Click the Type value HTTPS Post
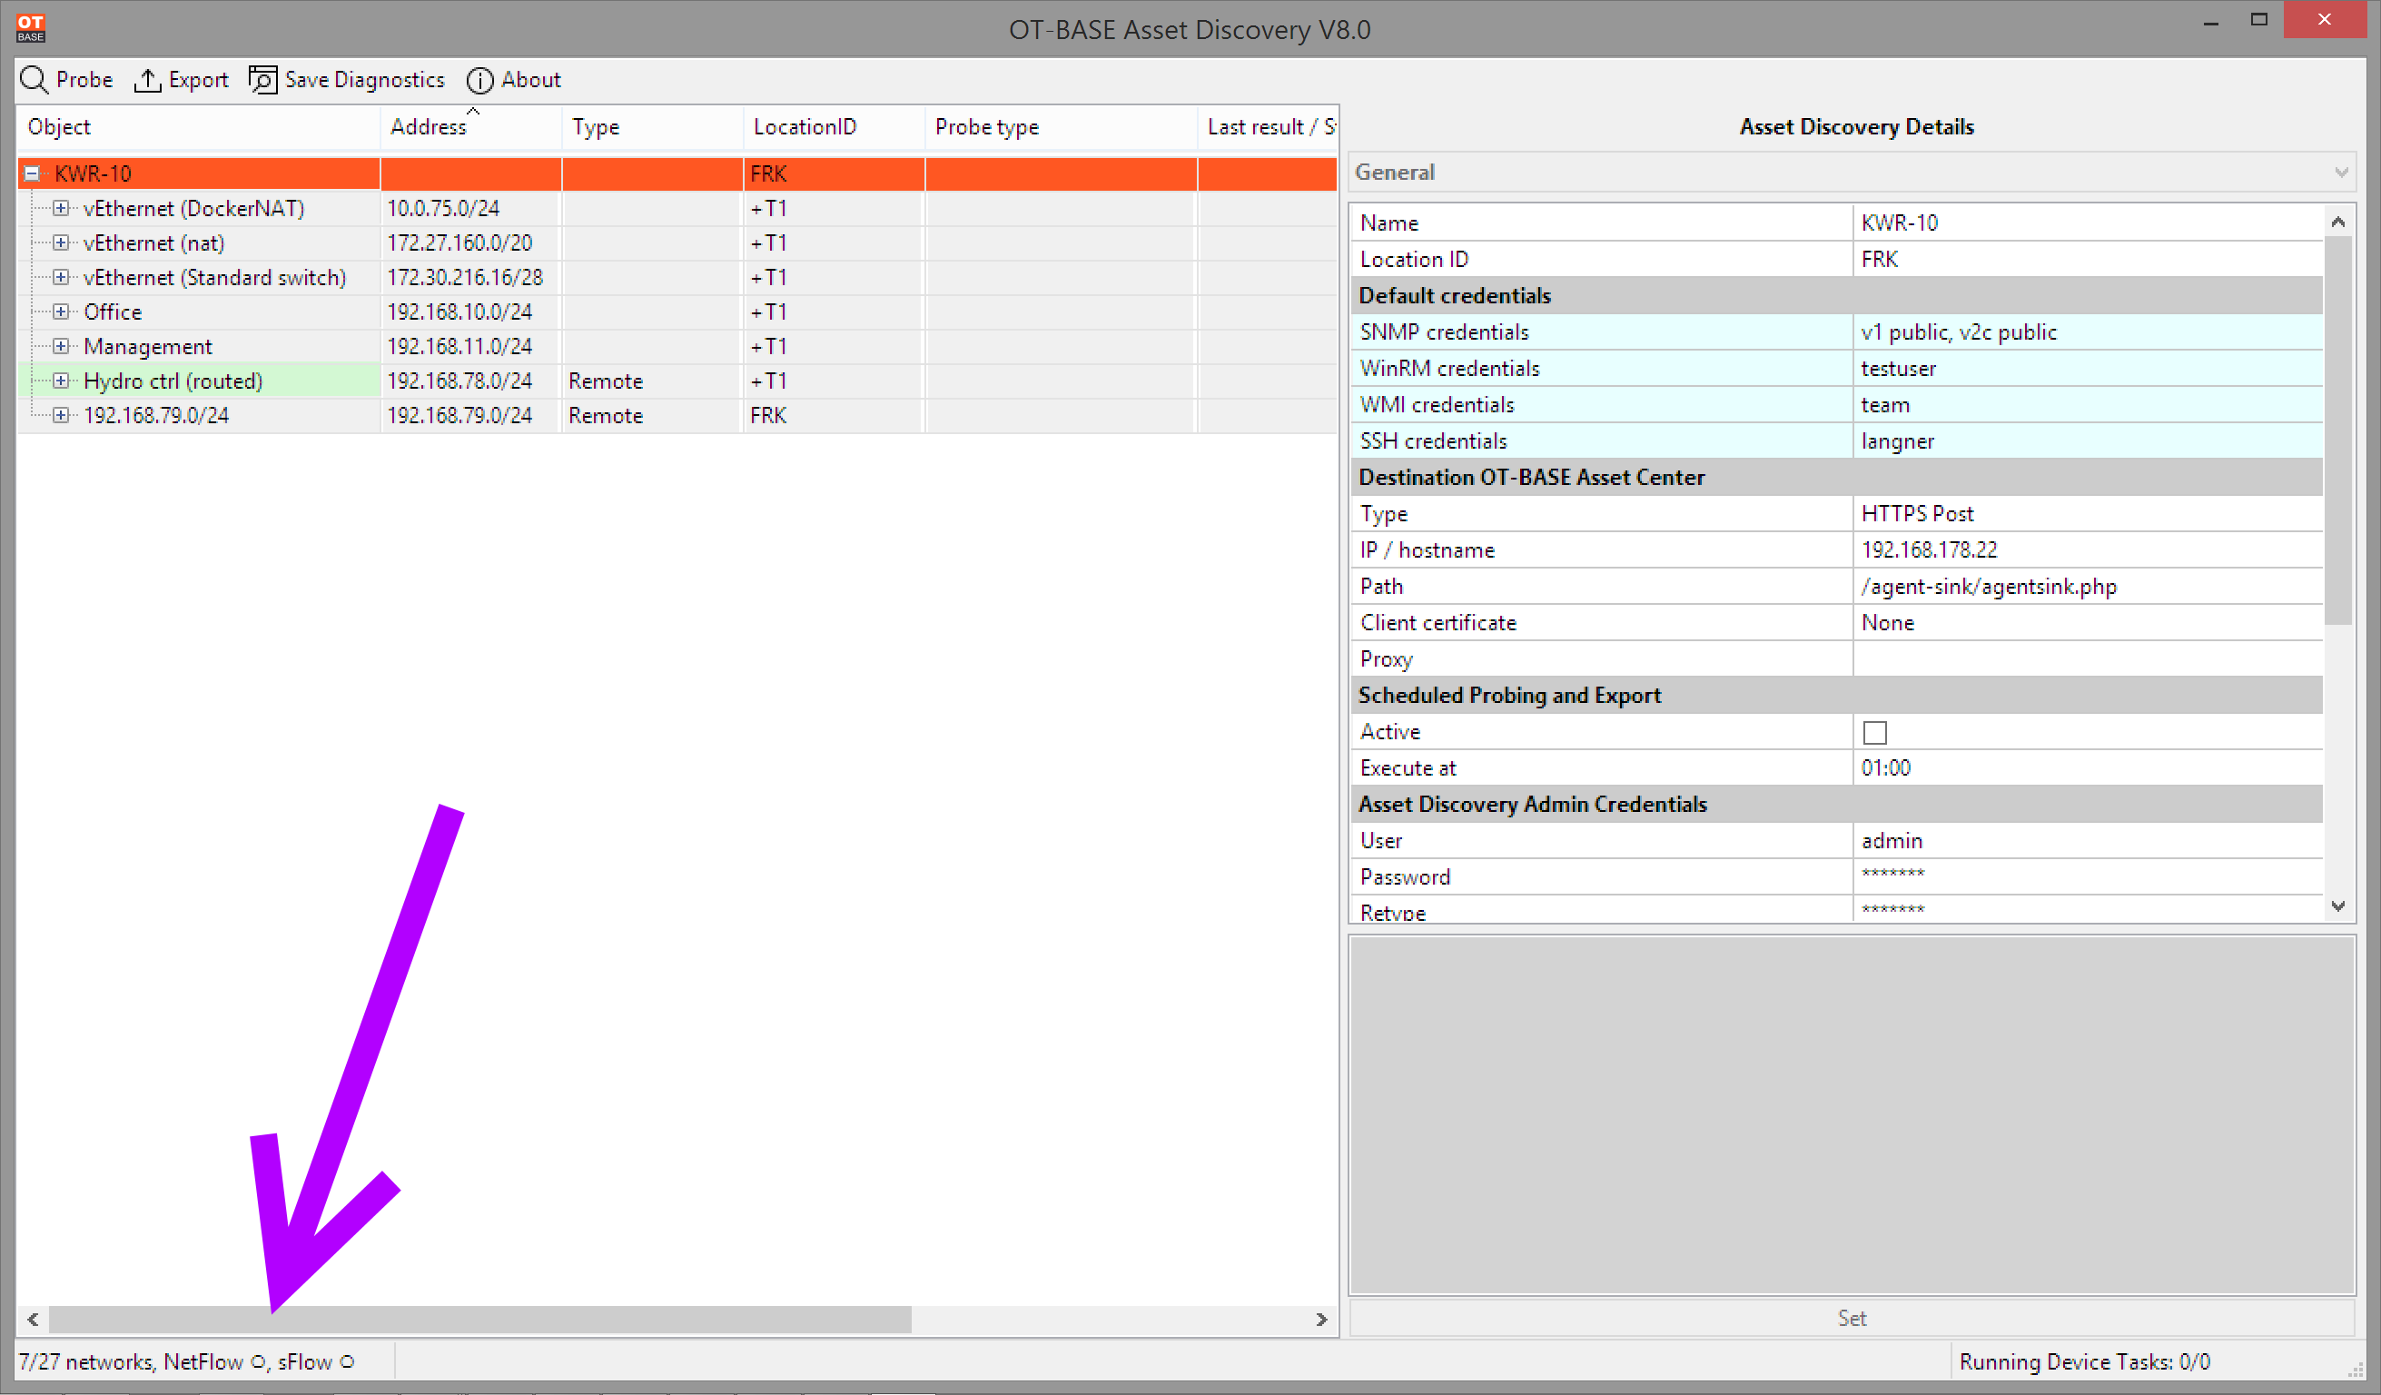This screenshot has width=2381, height=1395. [2088, 513]
